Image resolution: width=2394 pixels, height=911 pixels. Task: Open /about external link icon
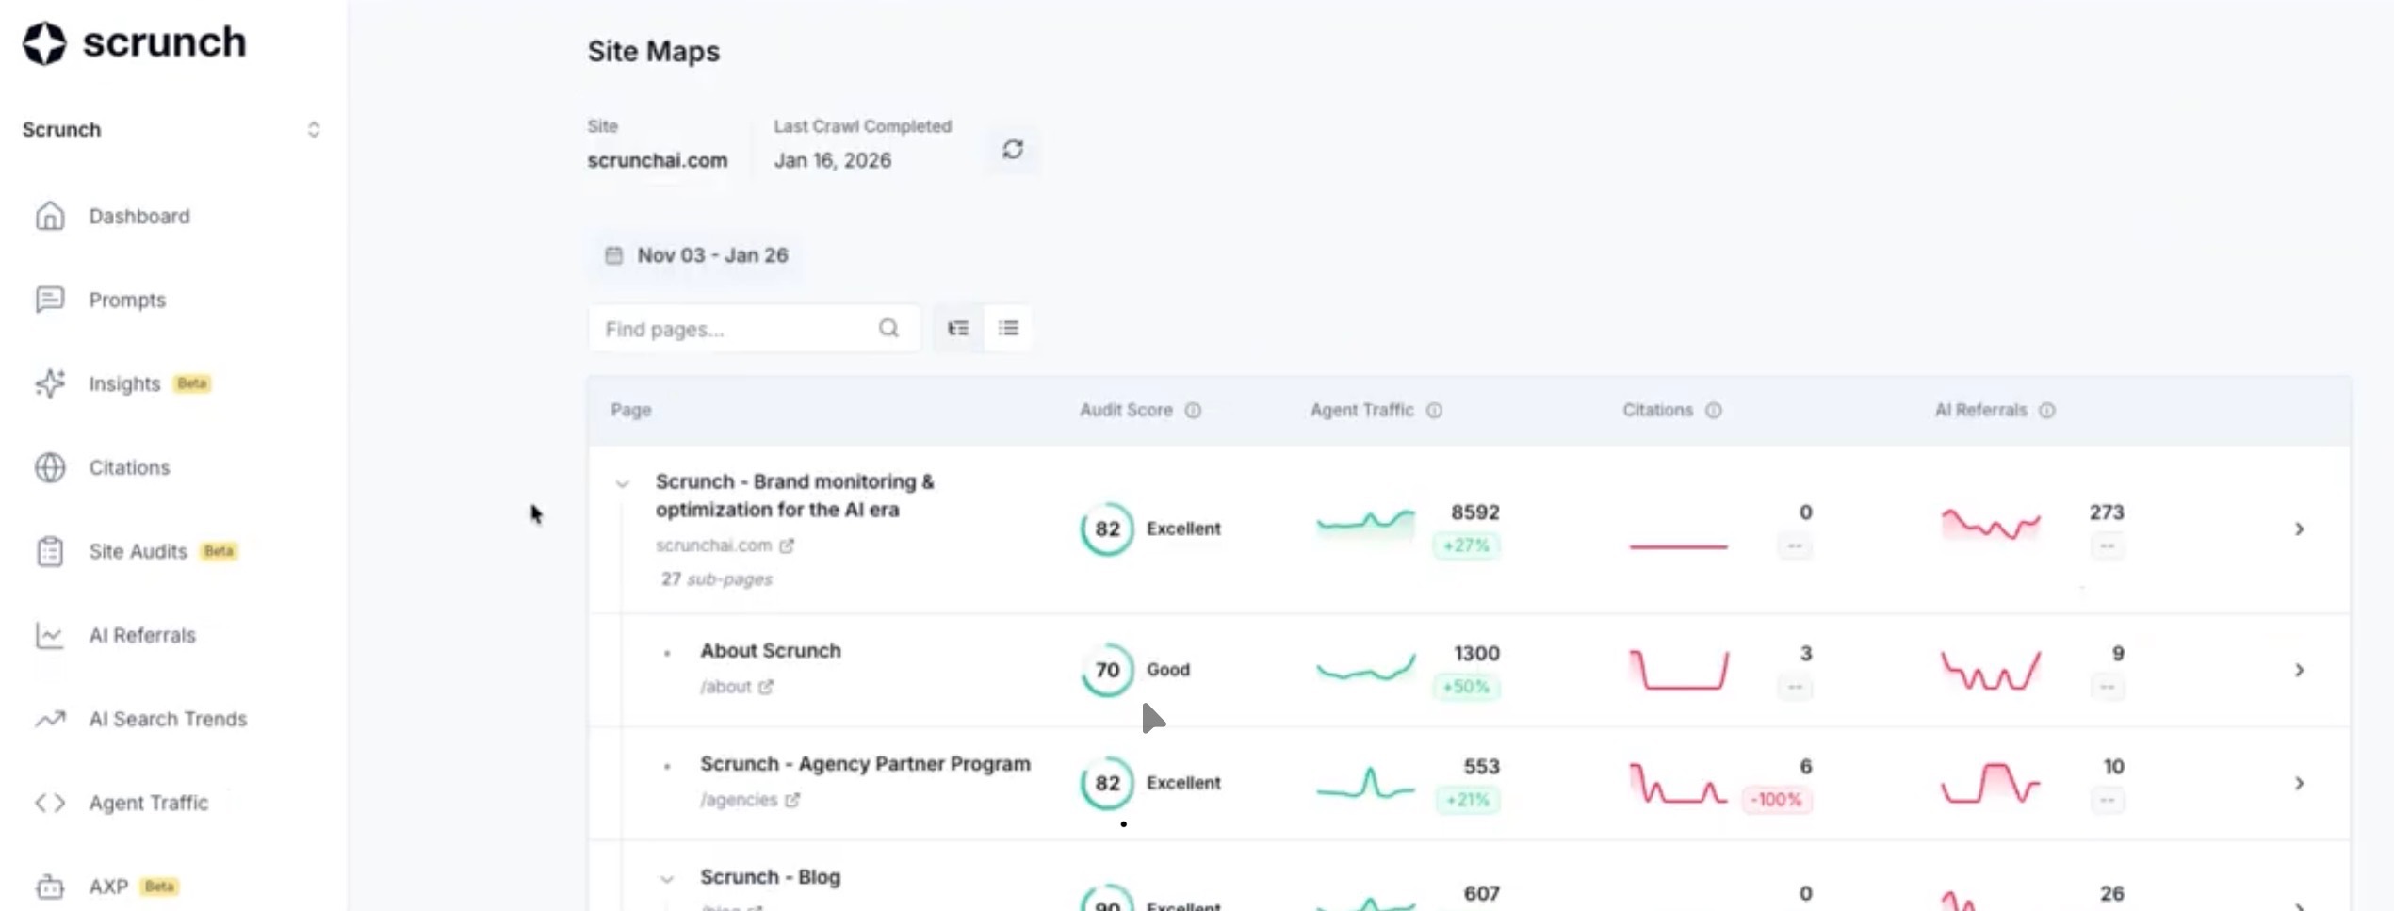tap(766, 688)
